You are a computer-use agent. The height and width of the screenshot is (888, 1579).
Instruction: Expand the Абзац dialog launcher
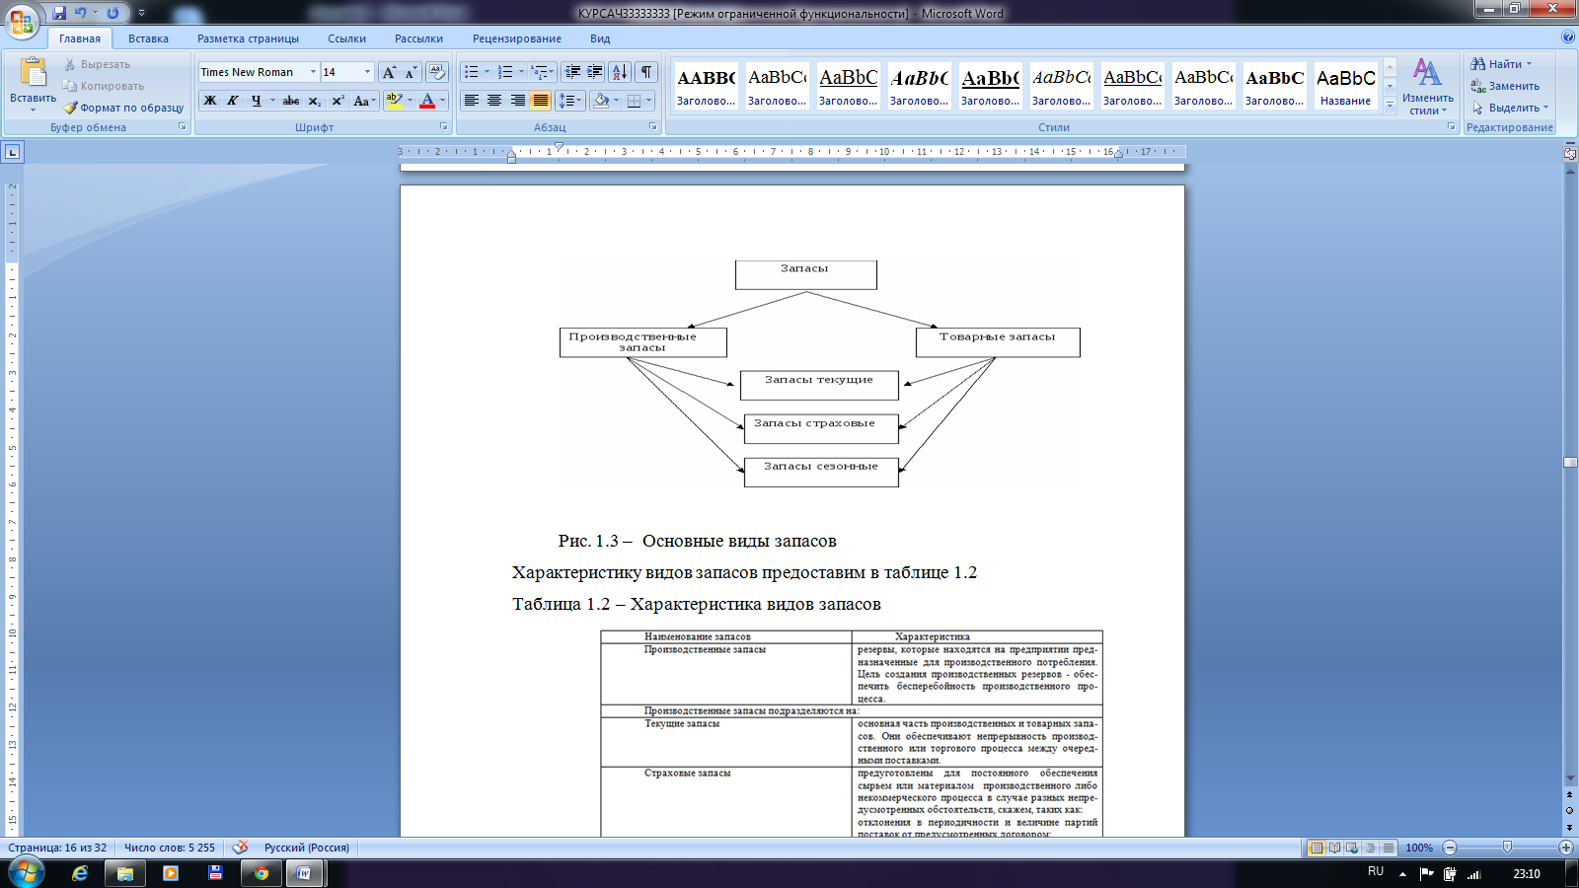pyautogui.click(x=653, y=127)
